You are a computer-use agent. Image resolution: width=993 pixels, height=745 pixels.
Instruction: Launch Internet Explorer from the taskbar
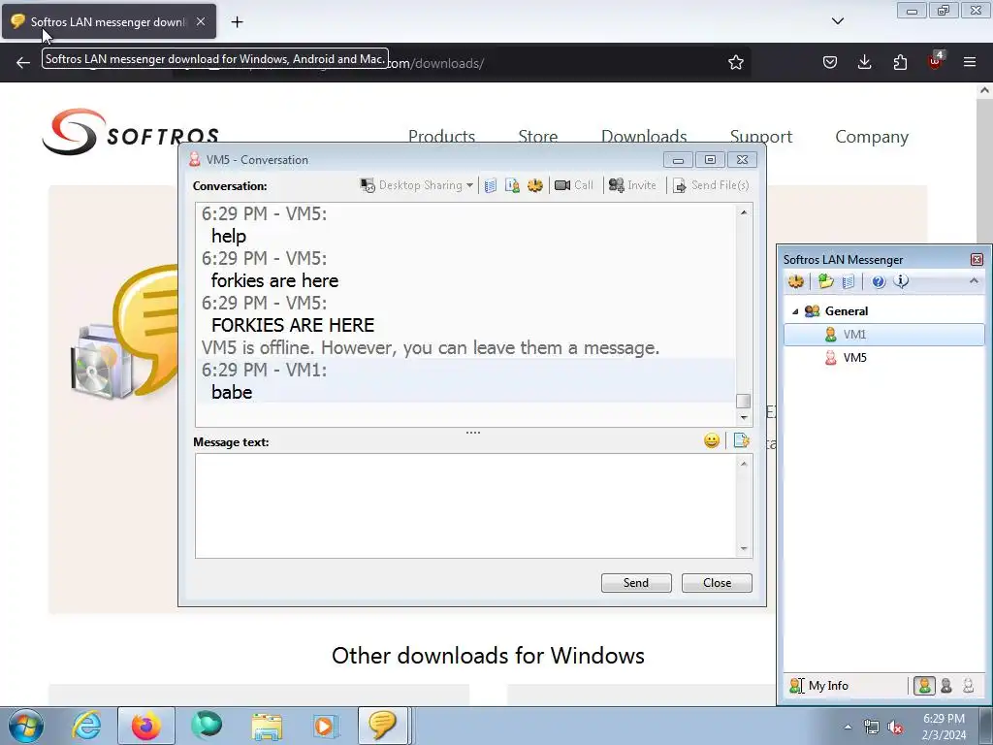86,726
